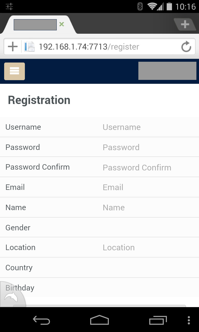Tap the dolphin gesture icon
Viewport: 199px width, 332px height.
(11, 297)
